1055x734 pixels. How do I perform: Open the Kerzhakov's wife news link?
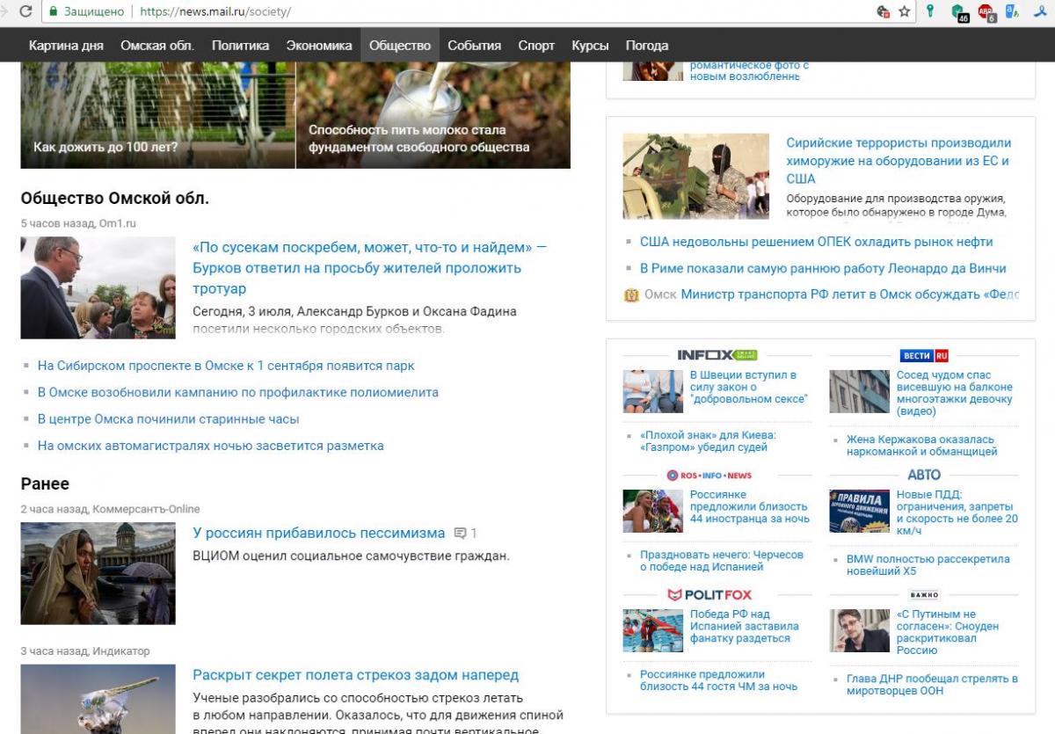click(922, 446)
